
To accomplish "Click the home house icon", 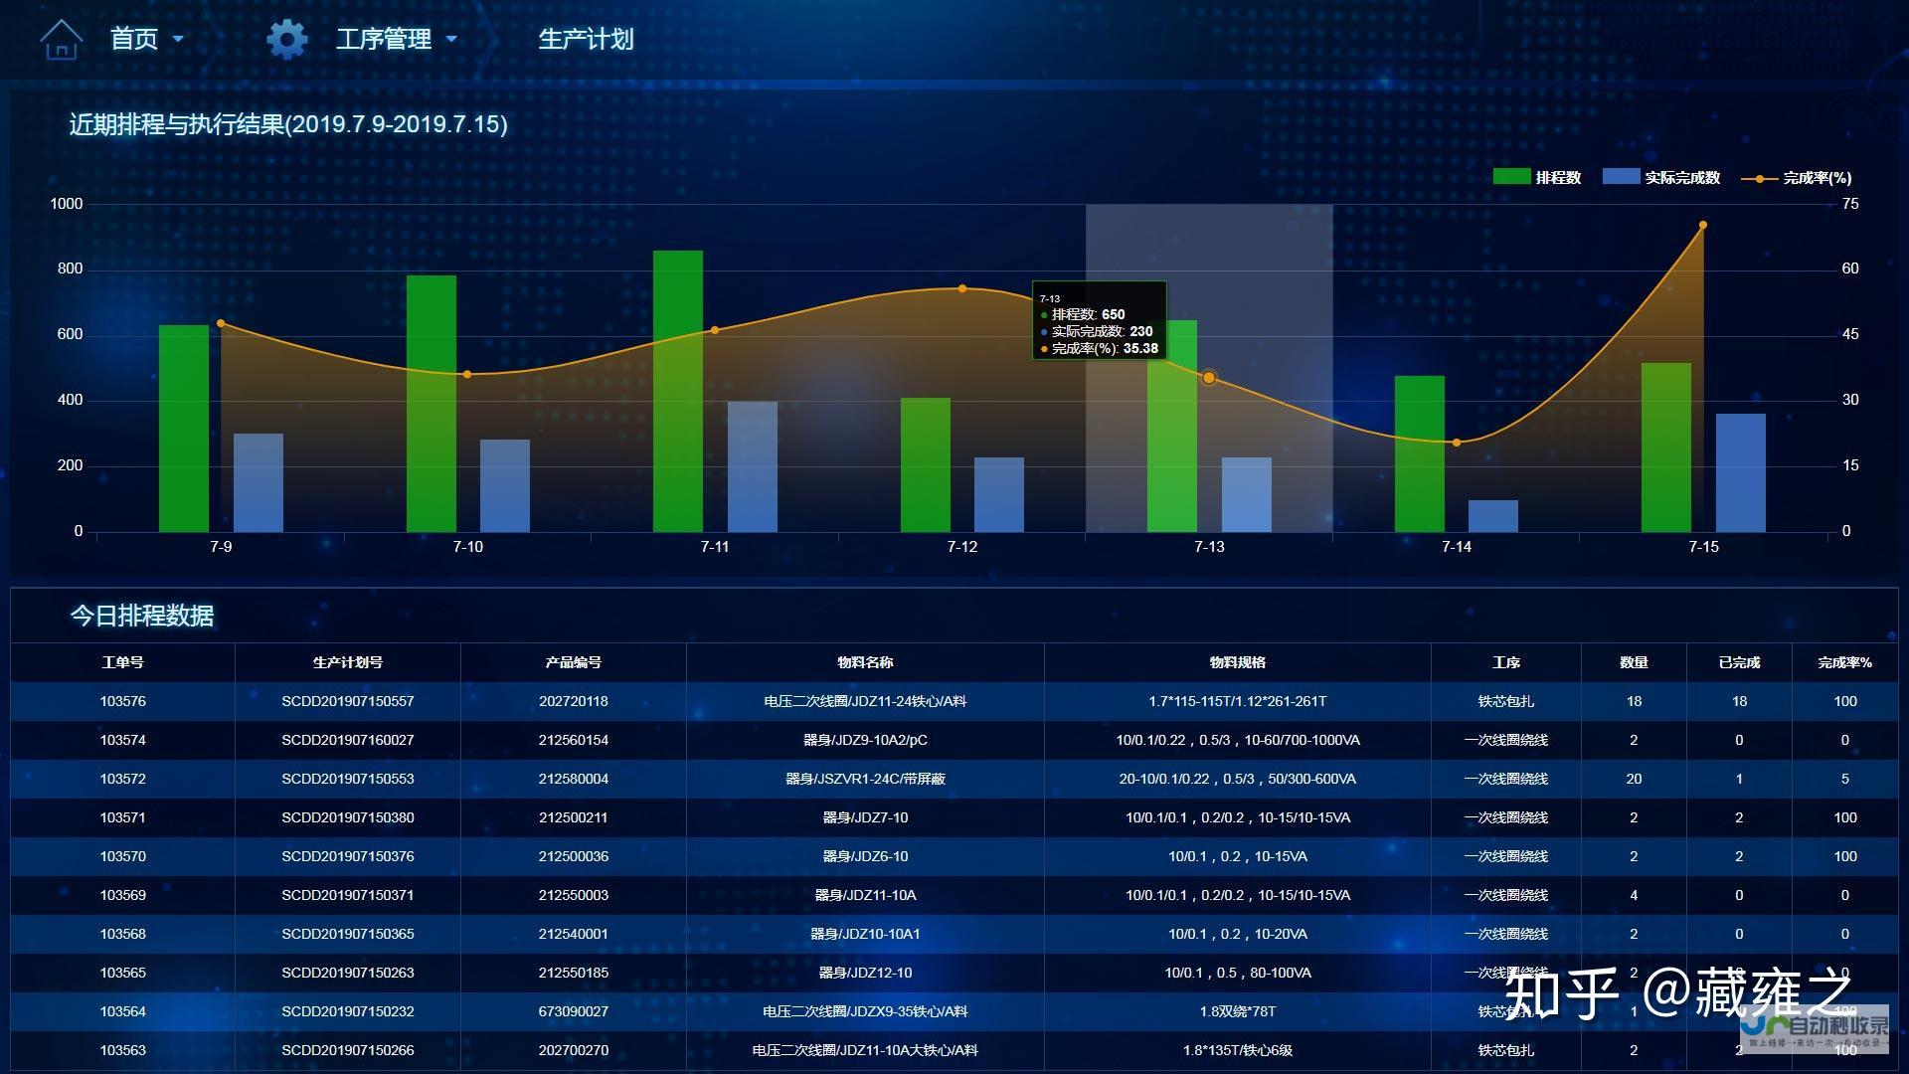I will point(61,39).
